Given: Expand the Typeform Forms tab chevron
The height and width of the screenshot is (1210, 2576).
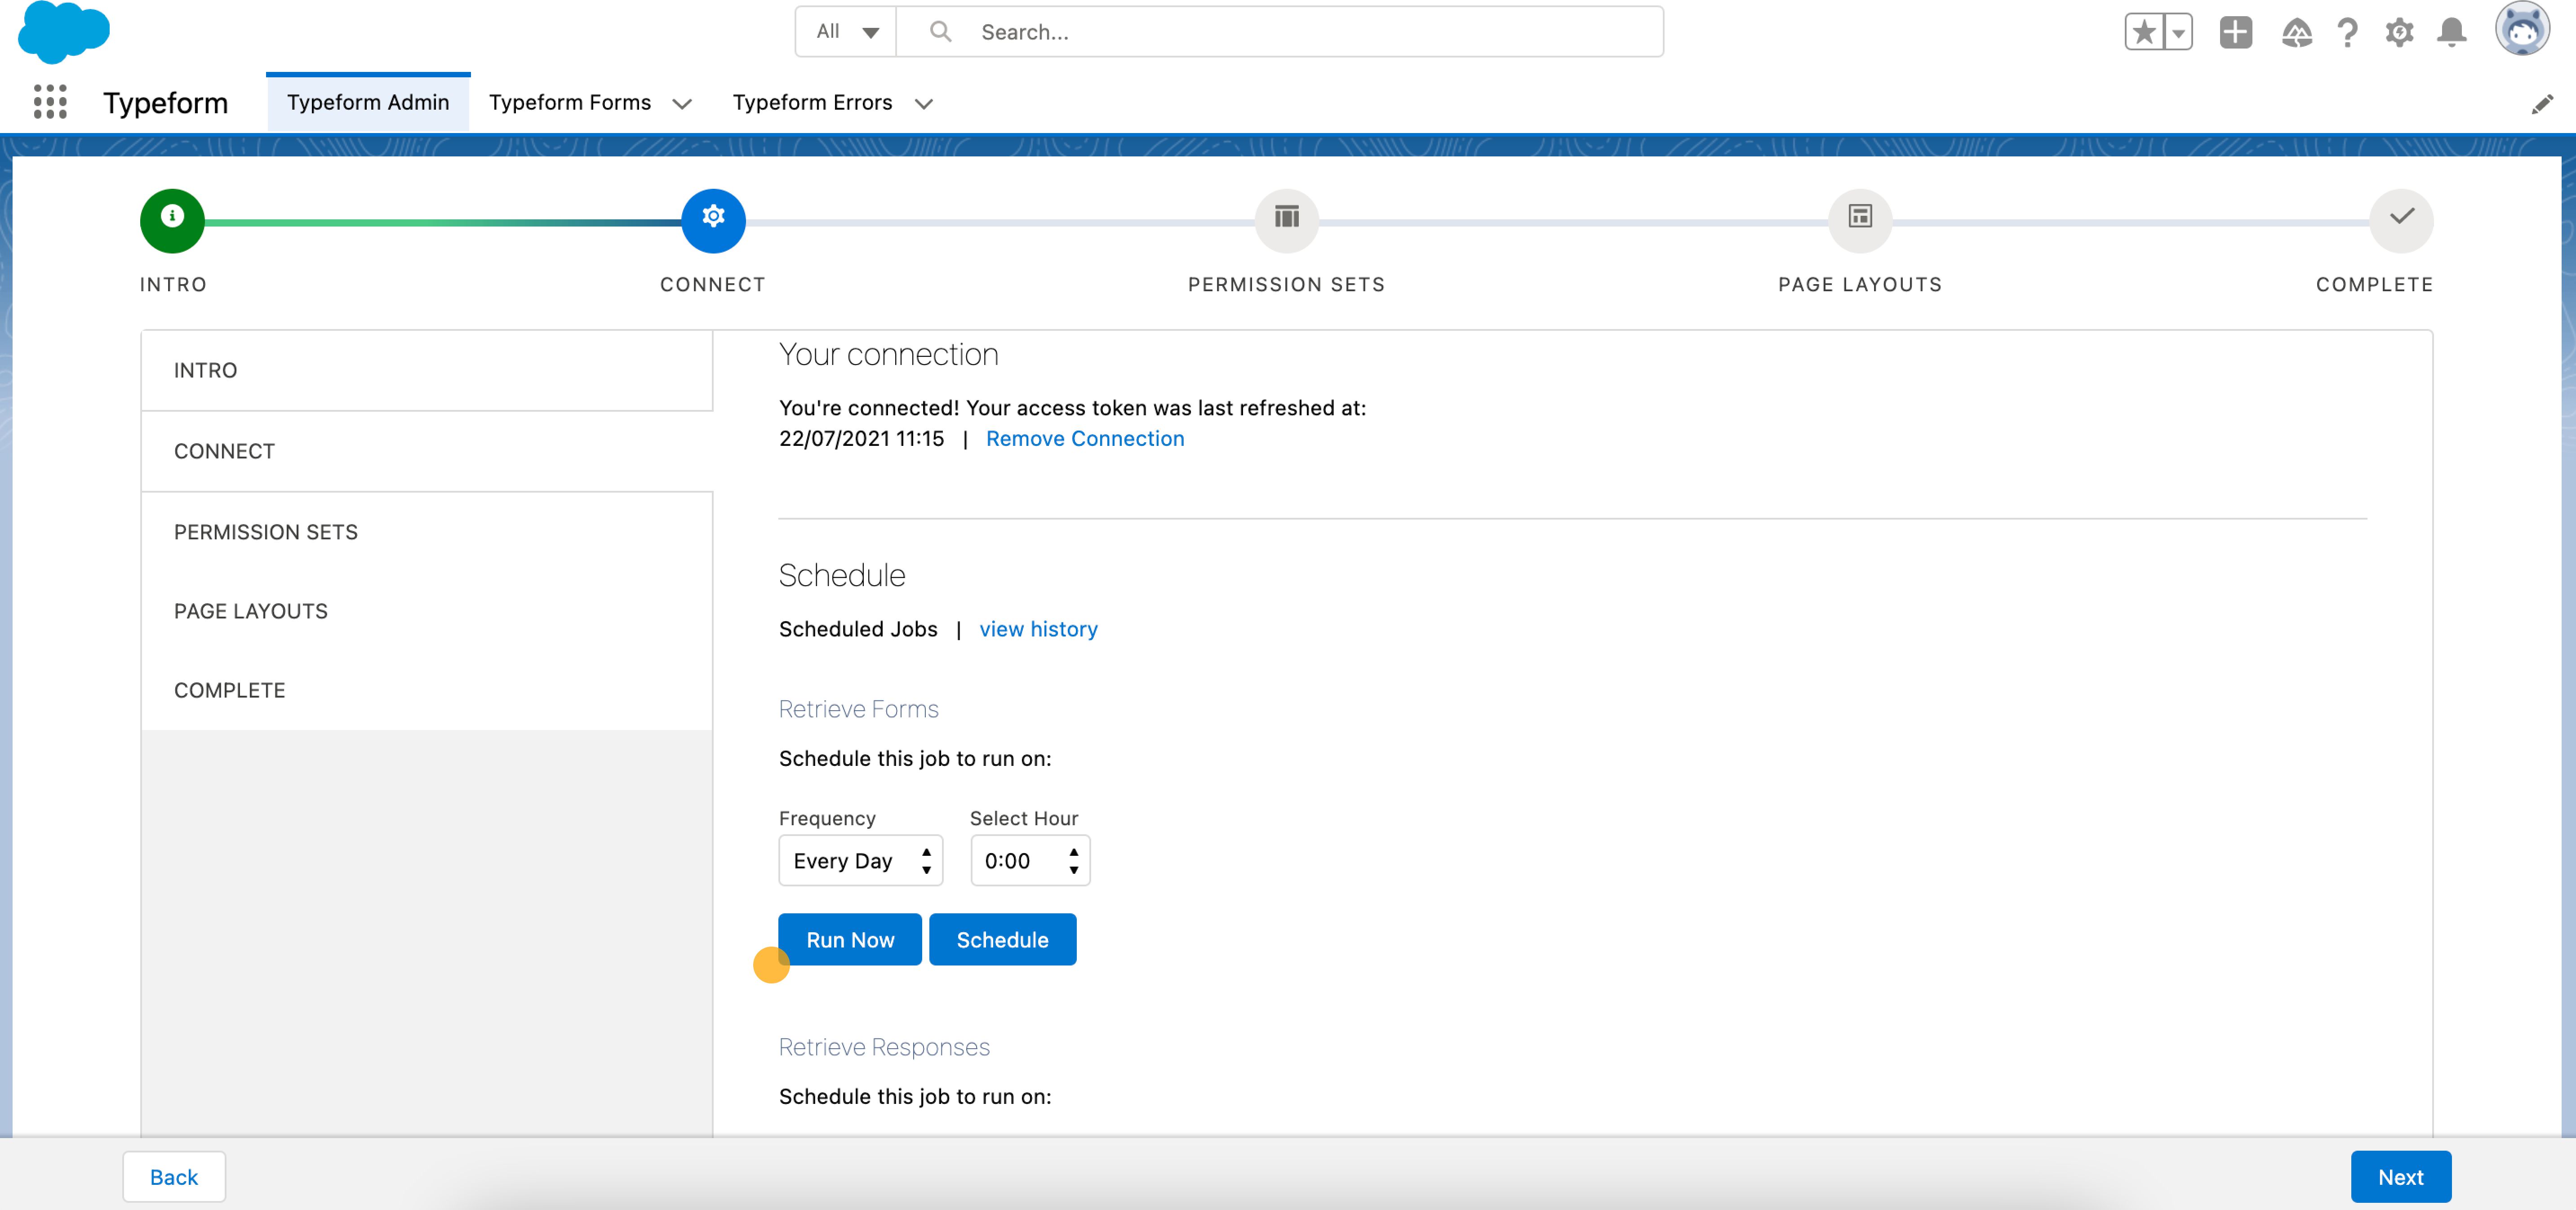Looking at the screenshot, I should click(682, 104).
